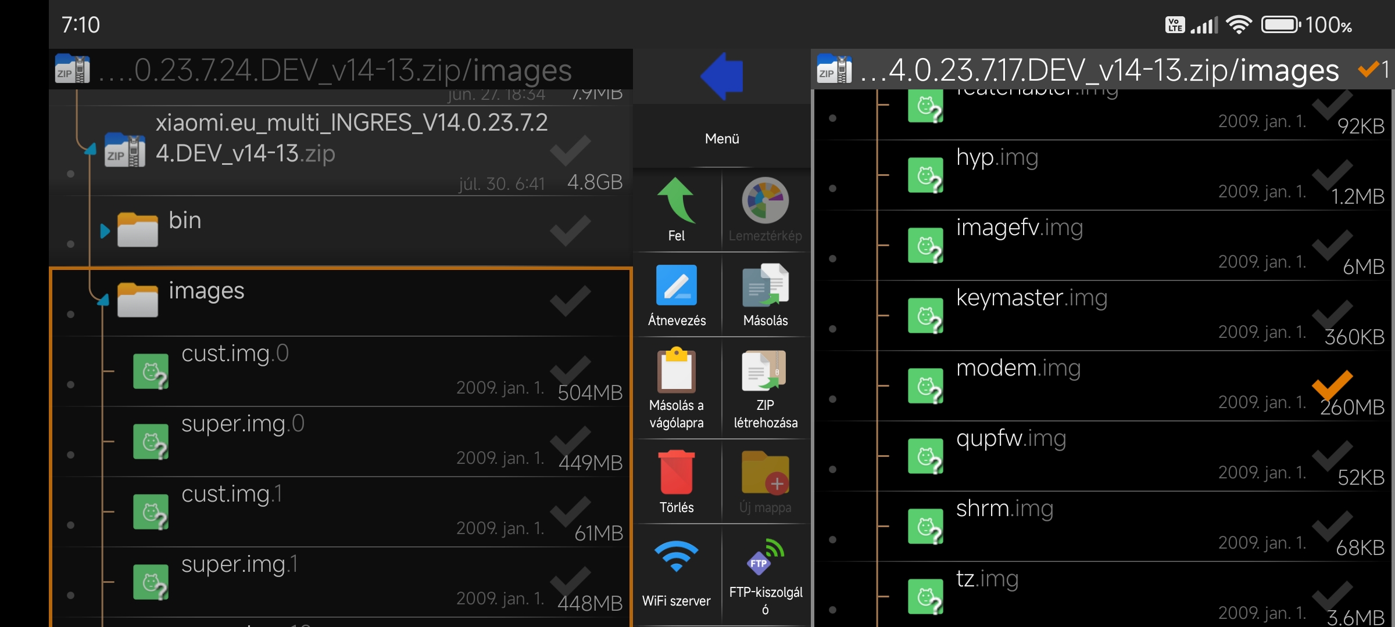Tap the blue arrow to swap panes
This screenshot has width=1395, height=627.
(722, 76)
